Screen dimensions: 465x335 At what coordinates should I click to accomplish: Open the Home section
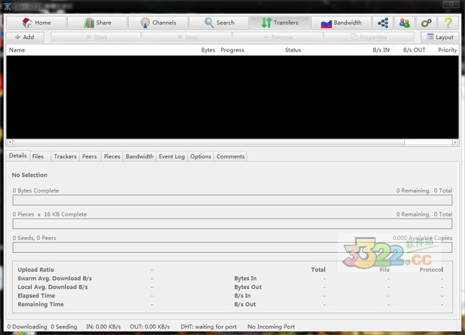click(36, 23)
